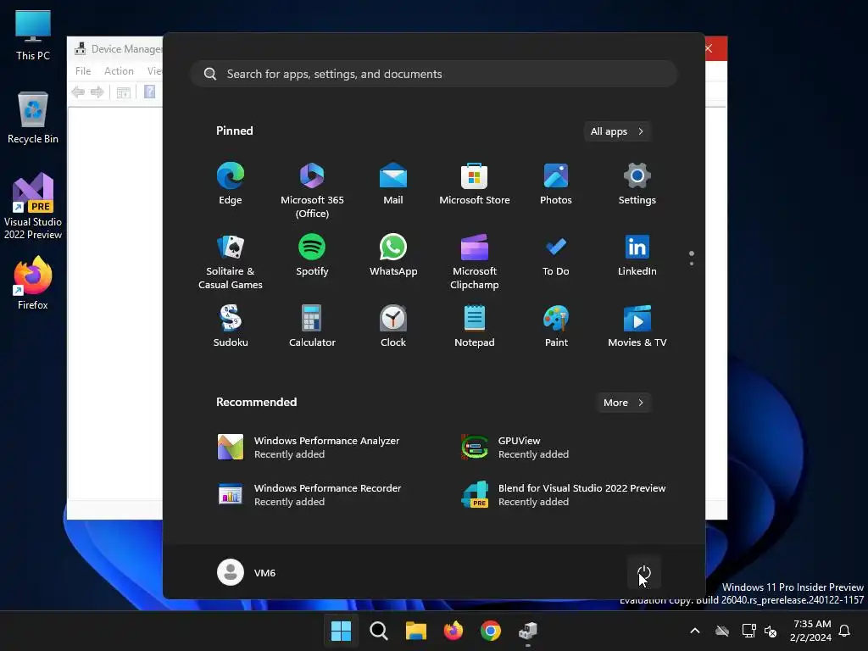Launch Spotify from pinned apps
Image resolution: width=868 pixels, height=651 pixels.
point(312,255)
